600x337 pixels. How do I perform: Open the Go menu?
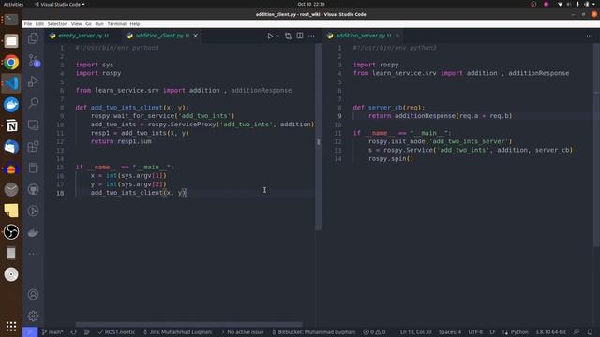click(88, 23)
